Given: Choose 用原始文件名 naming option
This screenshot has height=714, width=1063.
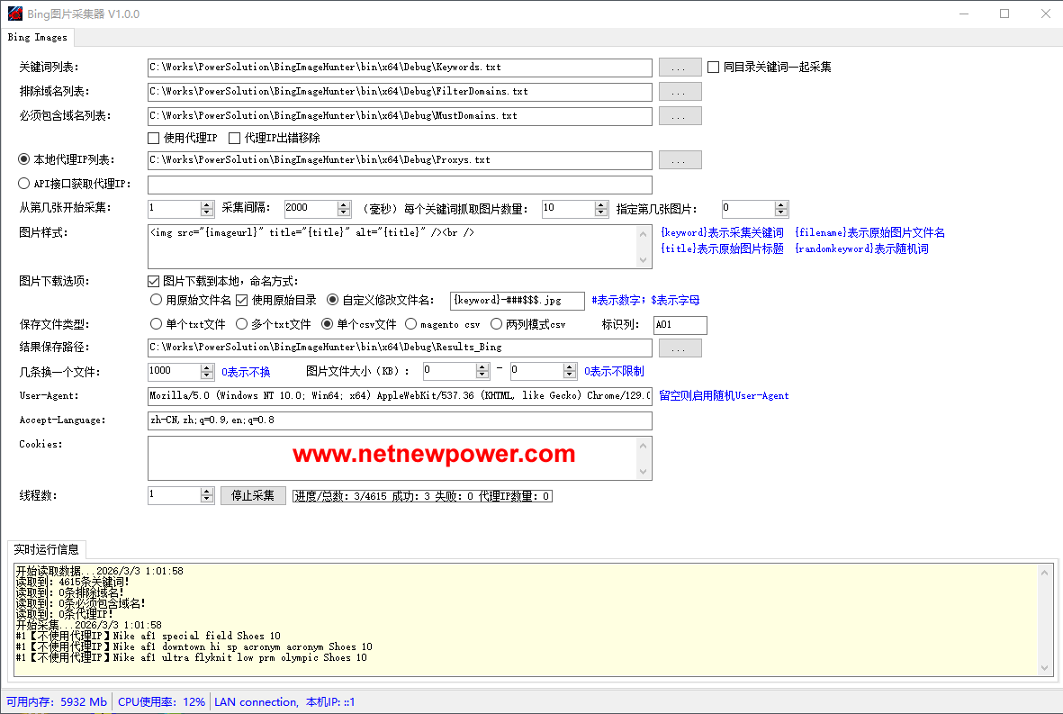Looking at the screenshot, I should [156, 300].
